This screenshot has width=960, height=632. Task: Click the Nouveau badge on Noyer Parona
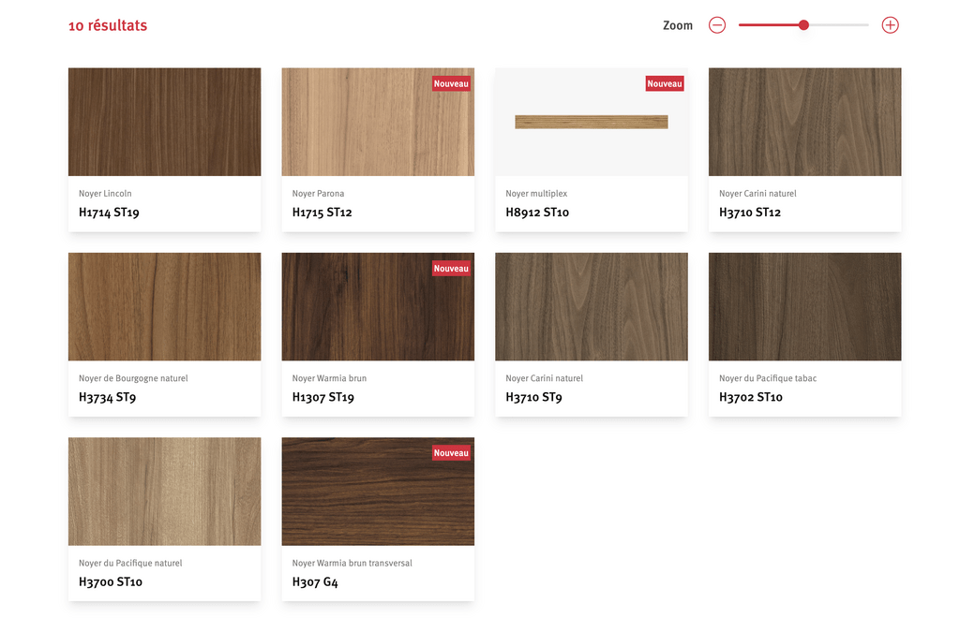[x=451, y=83]
